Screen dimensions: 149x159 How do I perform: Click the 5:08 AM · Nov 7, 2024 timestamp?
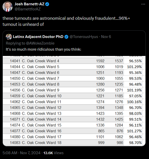[22, 153]
